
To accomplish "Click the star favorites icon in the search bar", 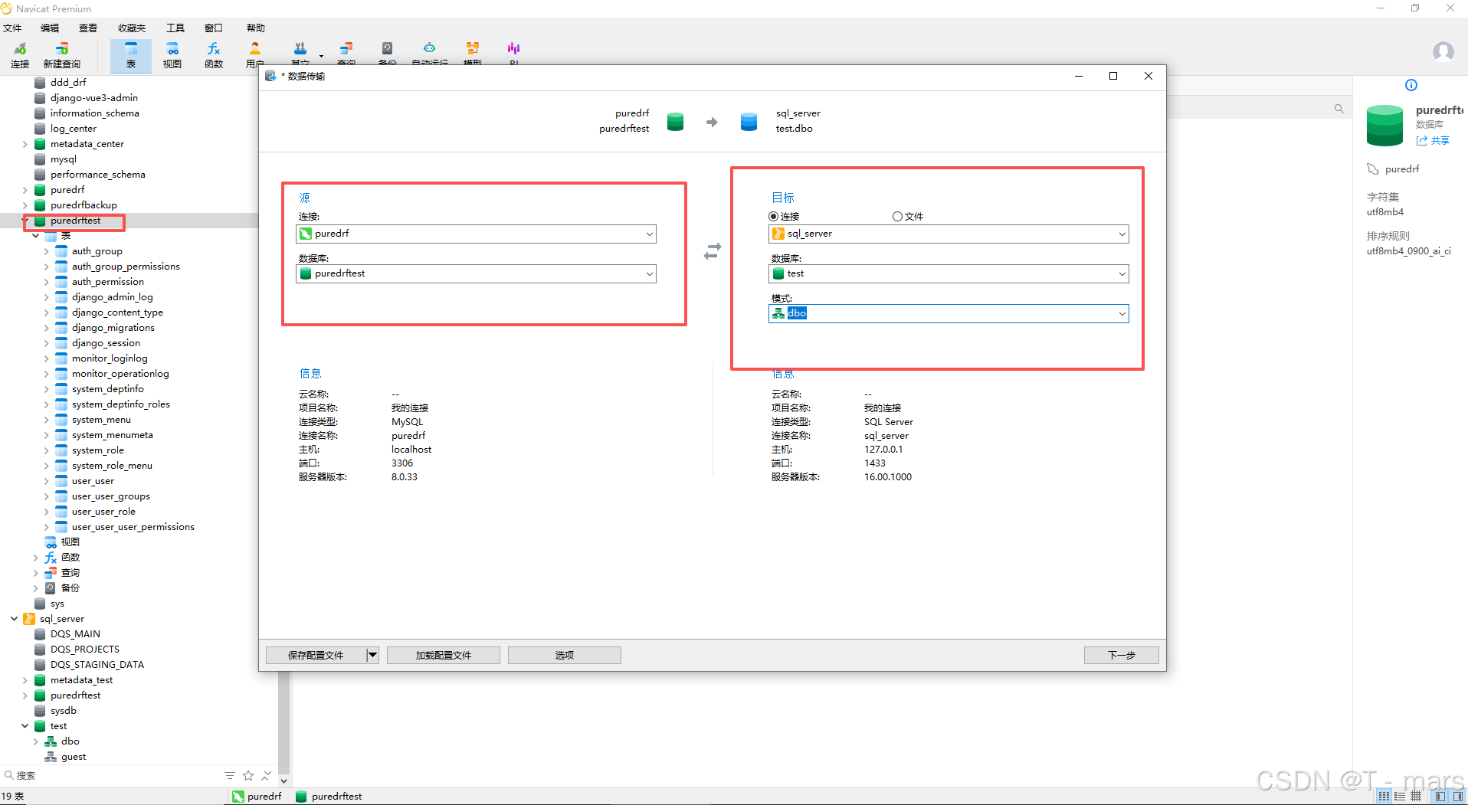I will 248,776.
